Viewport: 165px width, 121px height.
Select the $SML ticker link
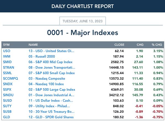click(x=7, y=73)
